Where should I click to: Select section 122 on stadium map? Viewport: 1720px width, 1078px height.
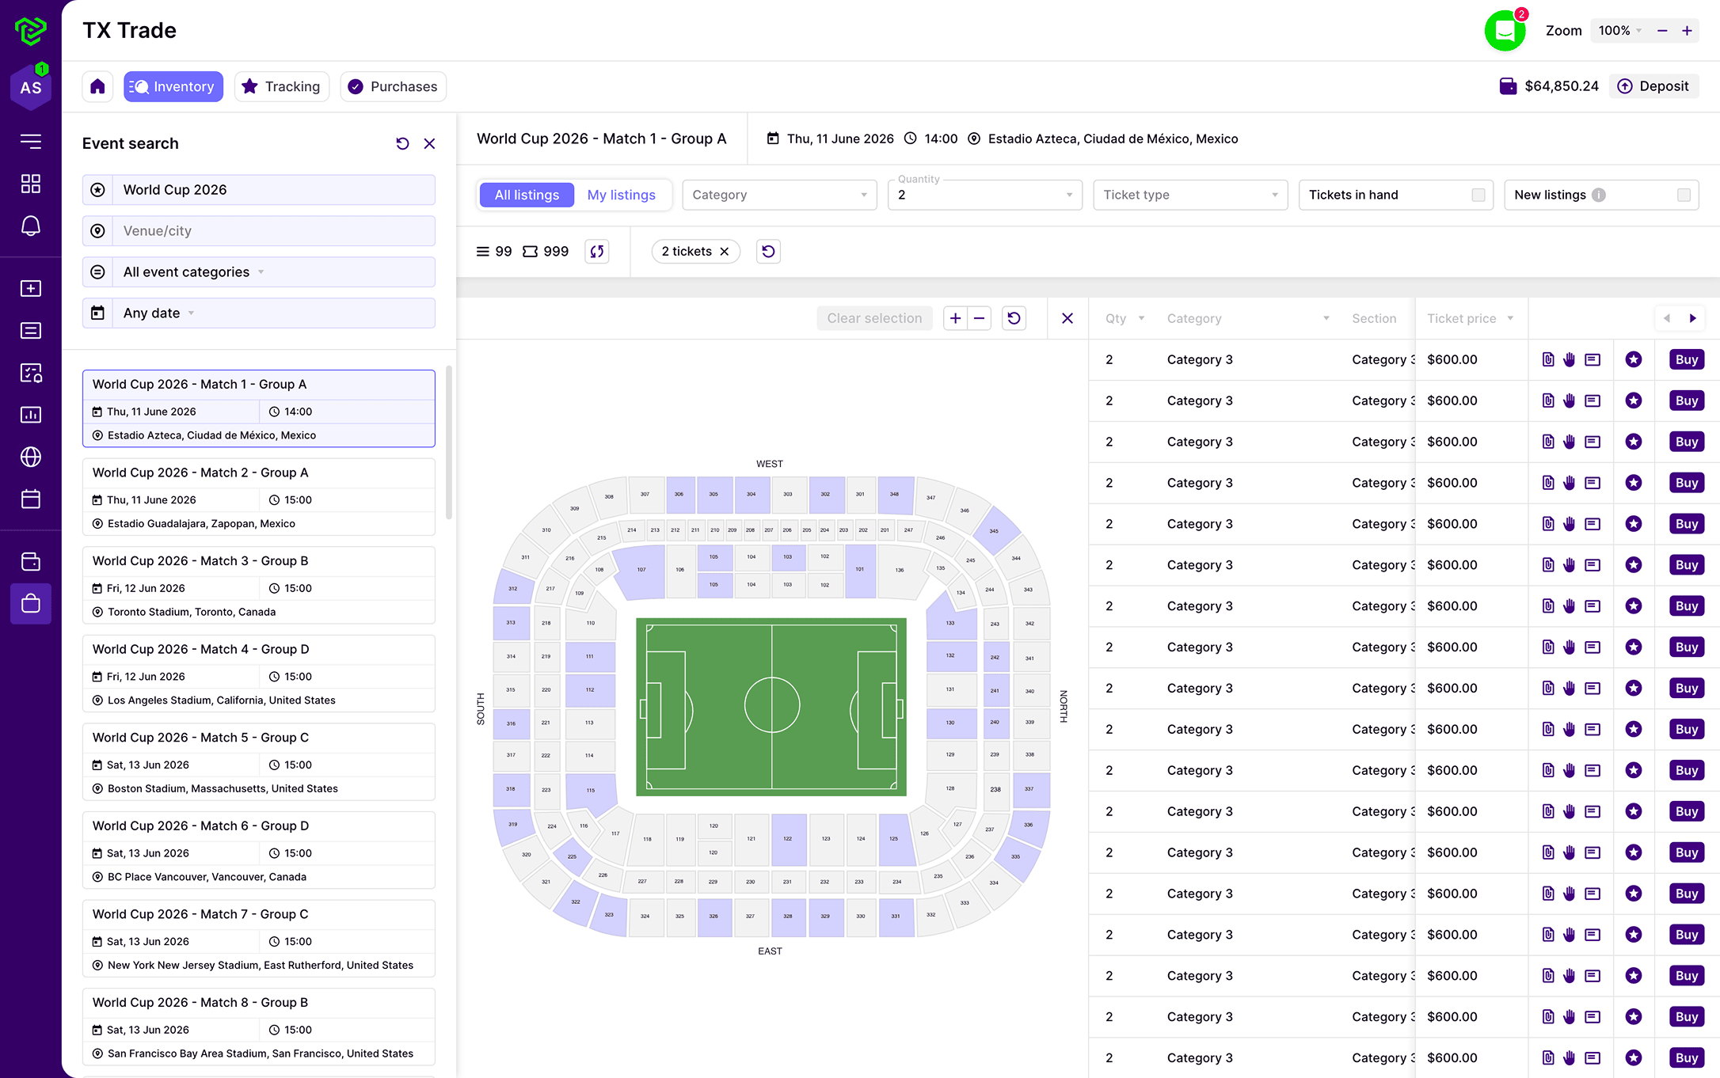788,839
